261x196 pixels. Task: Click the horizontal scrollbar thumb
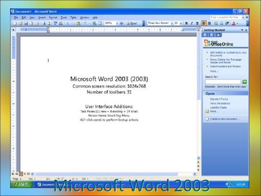coord(107,174)
